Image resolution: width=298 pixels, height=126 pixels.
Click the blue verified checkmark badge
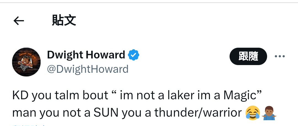(134, 55)
